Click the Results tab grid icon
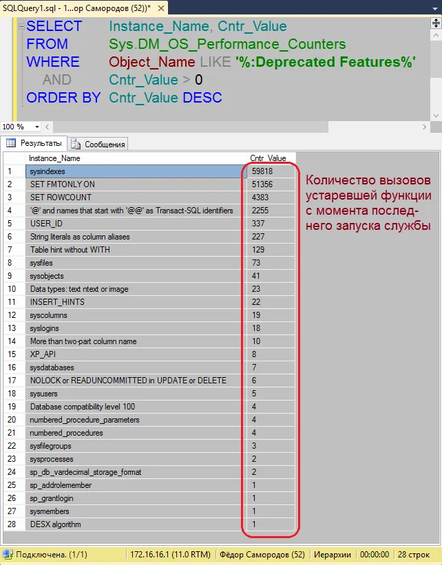Screen dimensions: 442x565 (x=10, y=144)
